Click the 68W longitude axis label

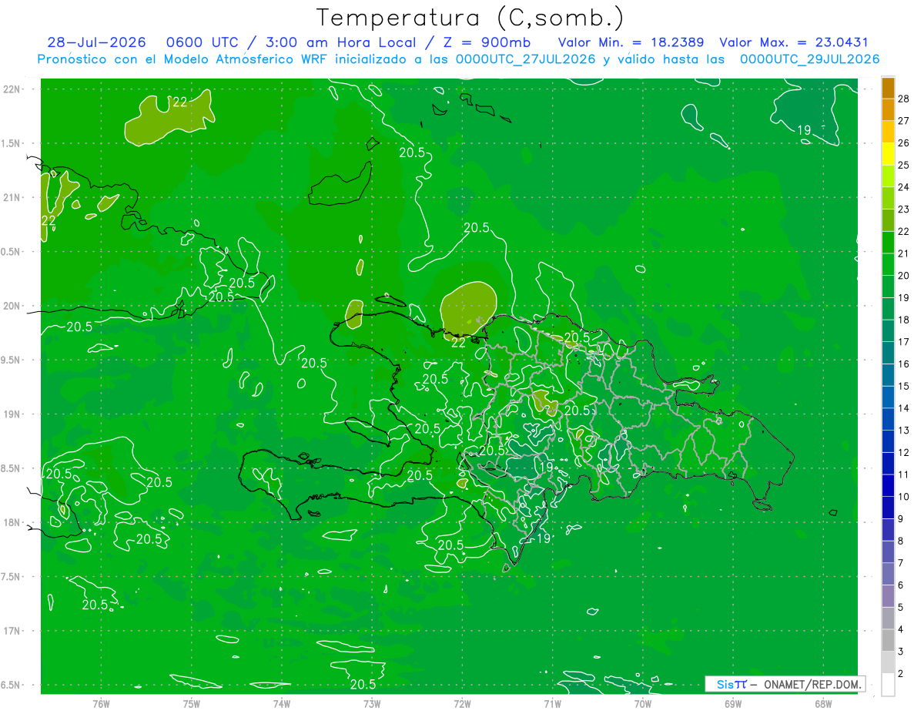click(823, 703)
